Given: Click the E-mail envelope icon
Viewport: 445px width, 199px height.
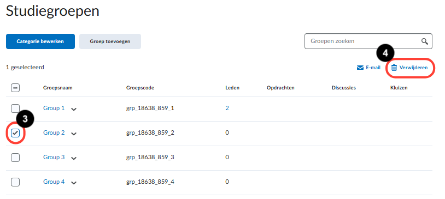Looking at the screenshot, I should (360, 68).
